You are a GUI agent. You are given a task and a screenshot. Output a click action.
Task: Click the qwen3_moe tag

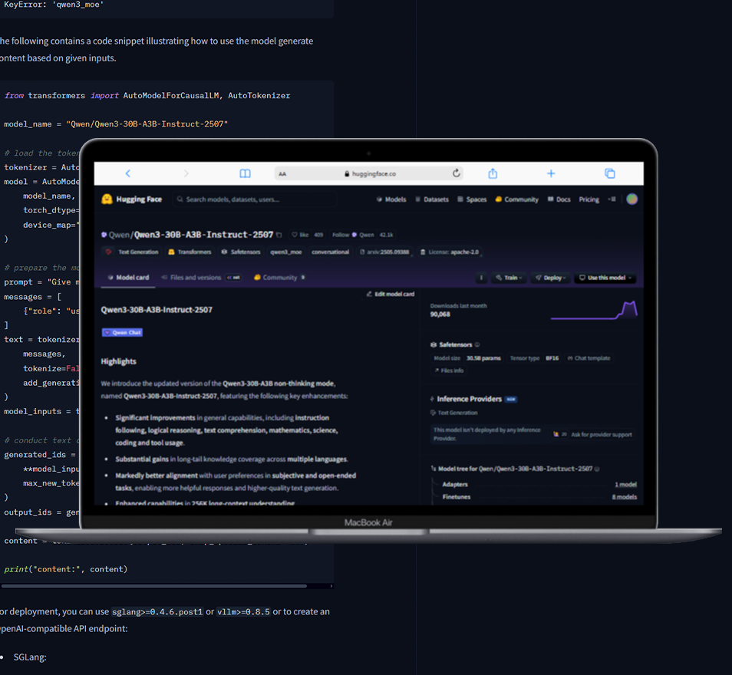285,252
